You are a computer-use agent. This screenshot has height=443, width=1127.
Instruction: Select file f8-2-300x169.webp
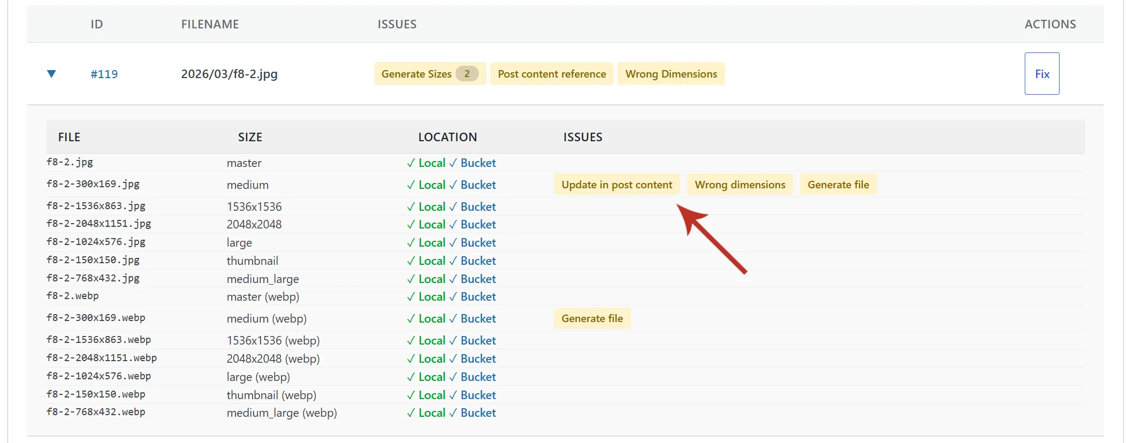pyautogui.click(x=96, y=318)
